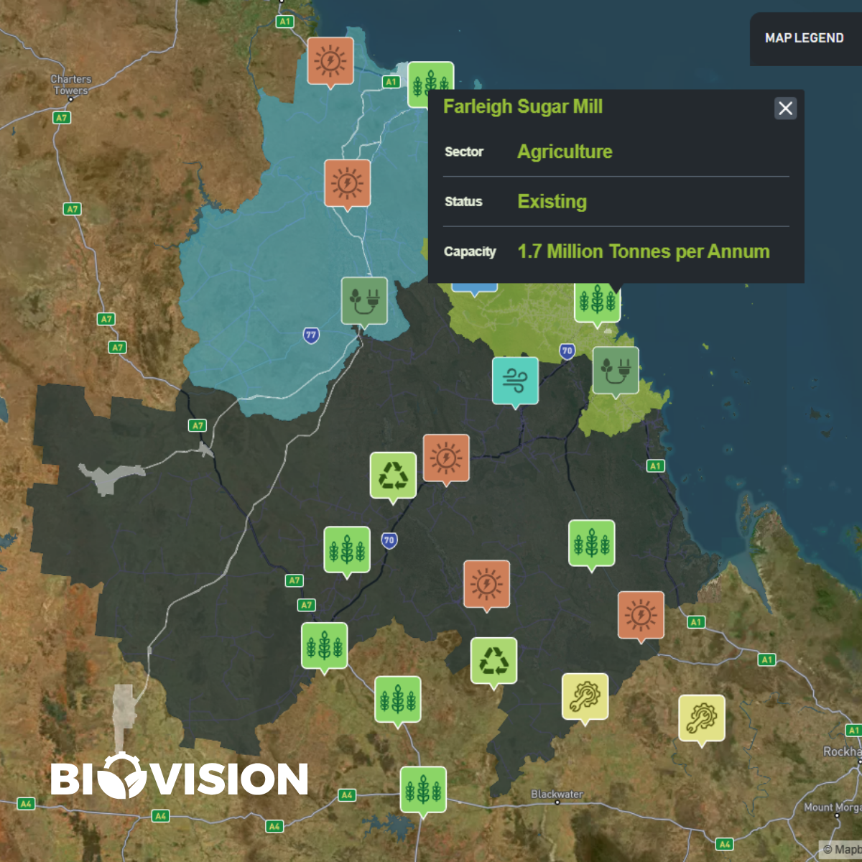Expand the MAP LEGEND panel
Screen dimensions: 862x862
[x=804, y=38]
